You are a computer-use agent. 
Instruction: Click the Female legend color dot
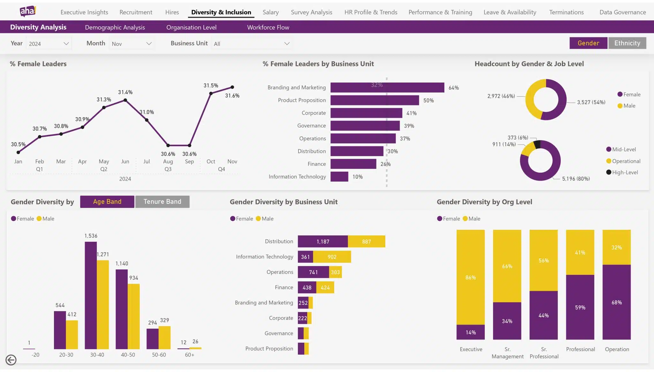point(13,218)
